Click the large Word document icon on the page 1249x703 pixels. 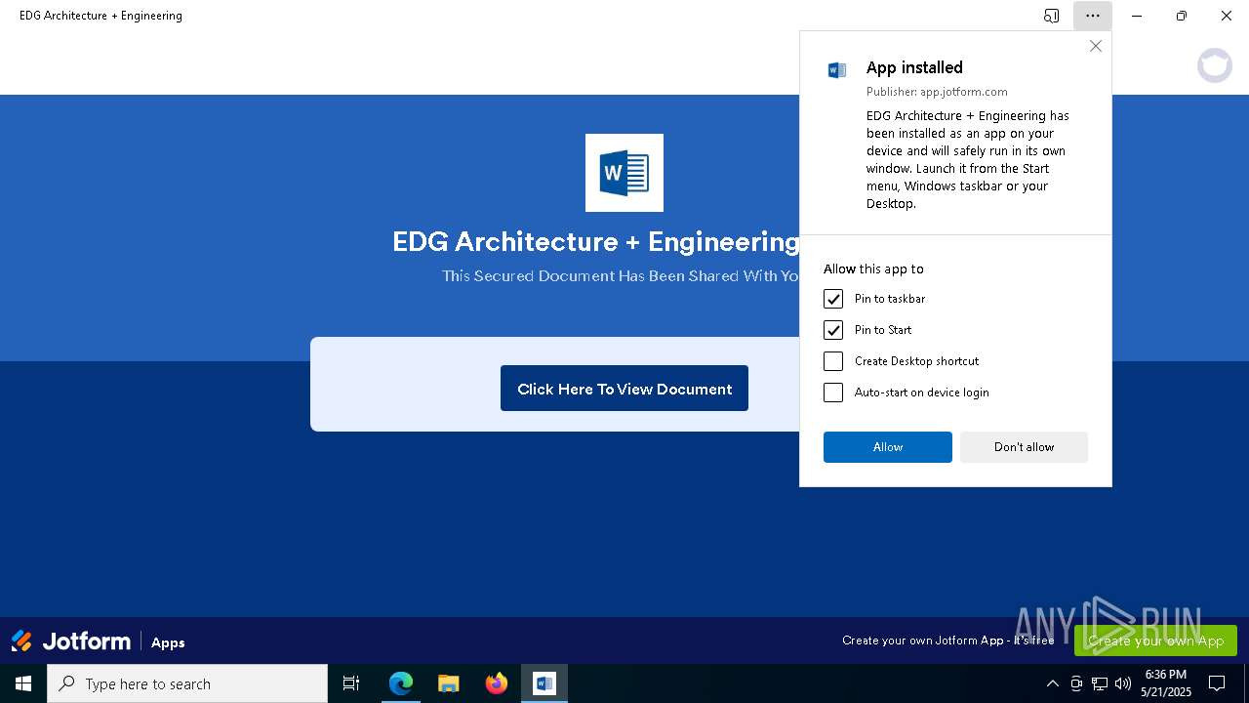pos(624,173)
